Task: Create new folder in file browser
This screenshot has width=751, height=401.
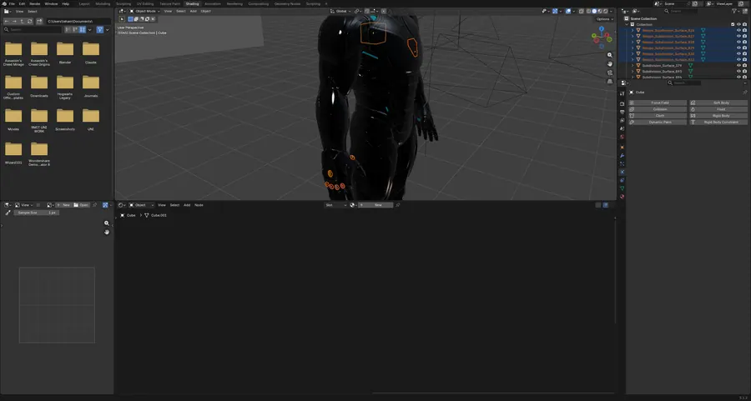Action: pyautogui.click(x=39, y=21)
